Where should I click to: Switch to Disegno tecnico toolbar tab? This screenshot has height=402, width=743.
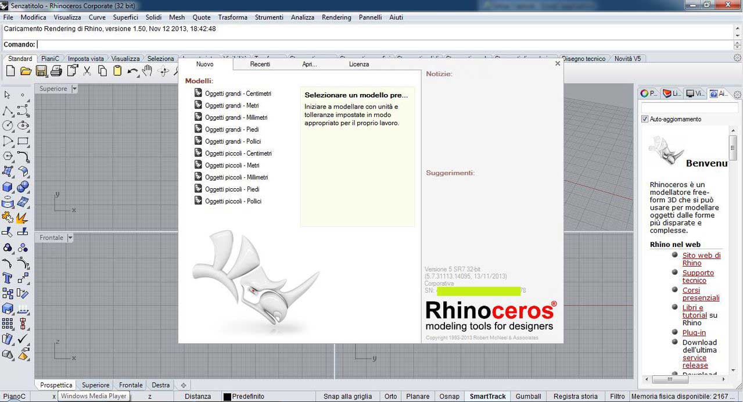584,59
